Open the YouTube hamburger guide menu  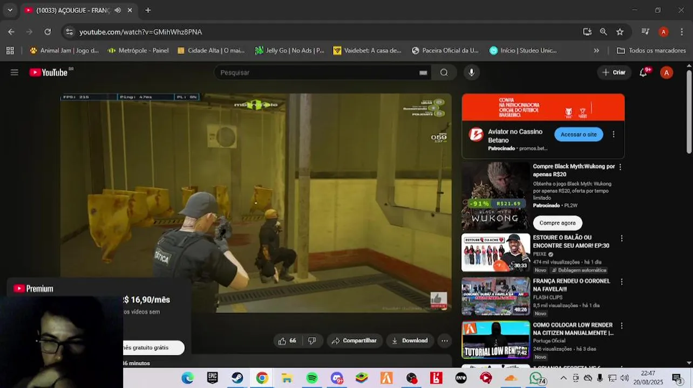point(15,72)
